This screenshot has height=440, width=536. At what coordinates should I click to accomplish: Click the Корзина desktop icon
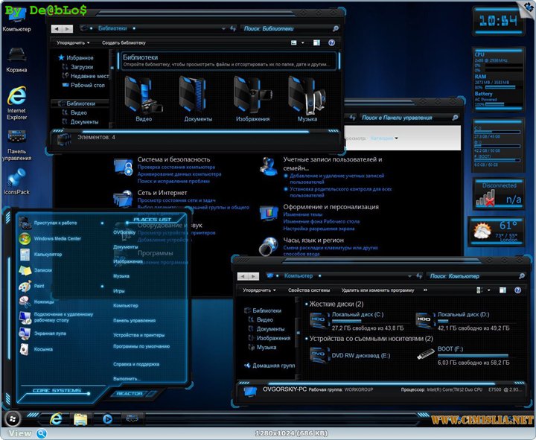click(x=16, y=57)
